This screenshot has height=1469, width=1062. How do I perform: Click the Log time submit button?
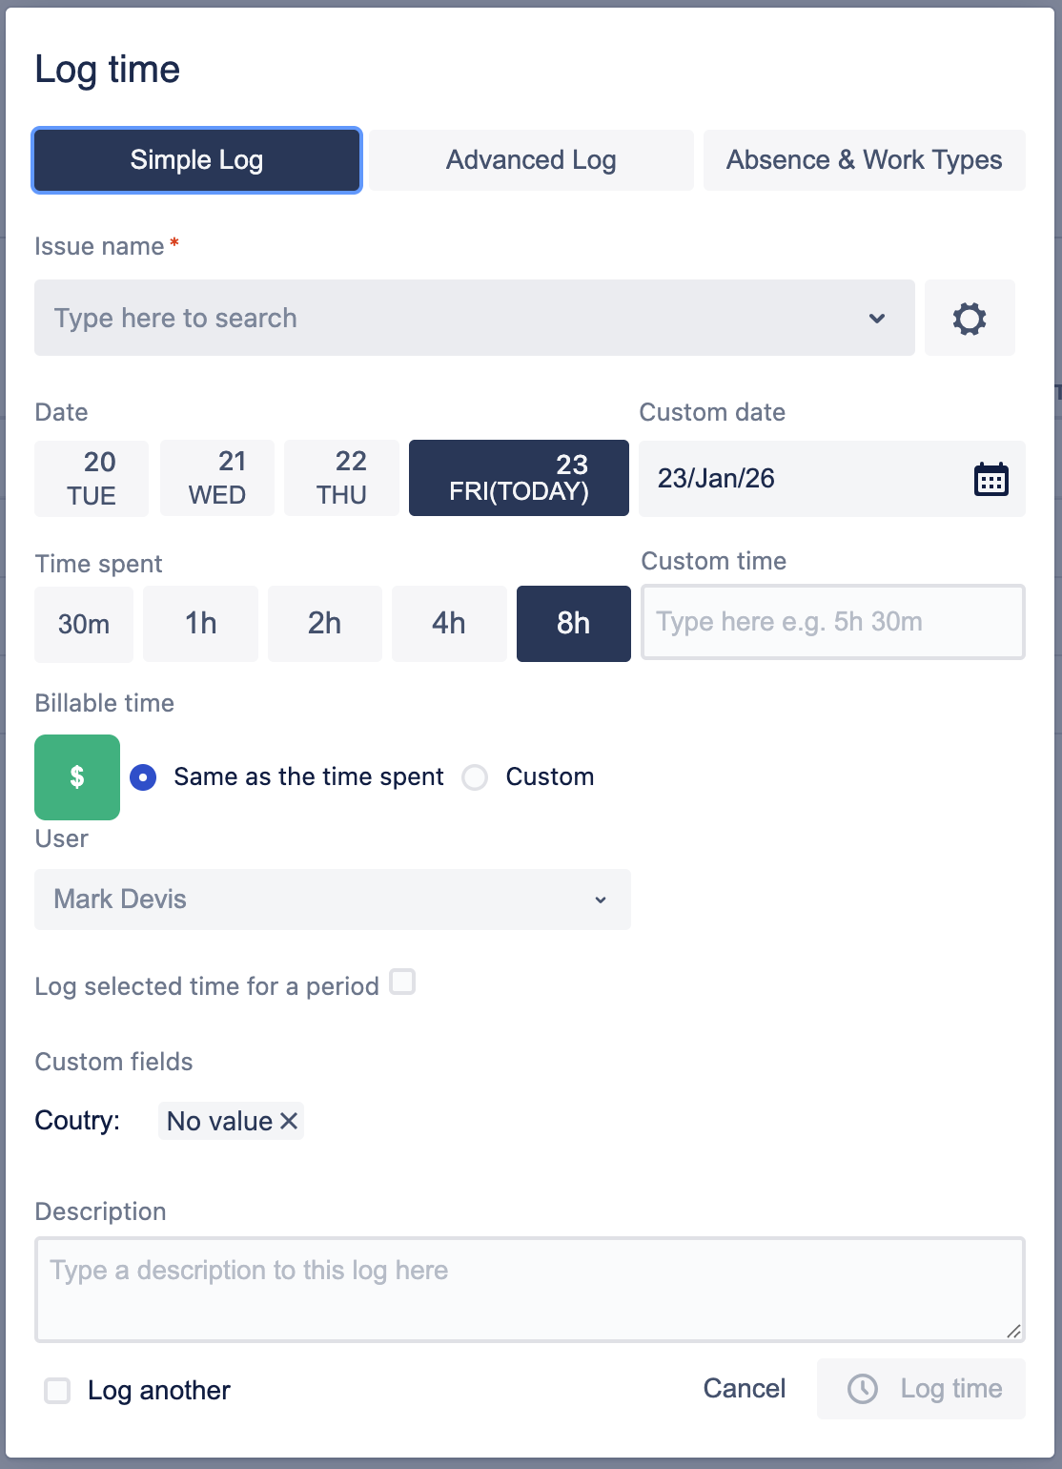pyautogui.click(x=921, y=1389)
